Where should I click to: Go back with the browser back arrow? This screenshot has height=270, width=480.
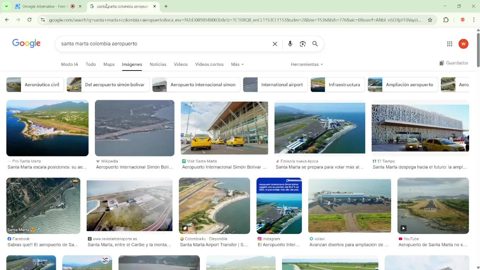click(7, 20)
